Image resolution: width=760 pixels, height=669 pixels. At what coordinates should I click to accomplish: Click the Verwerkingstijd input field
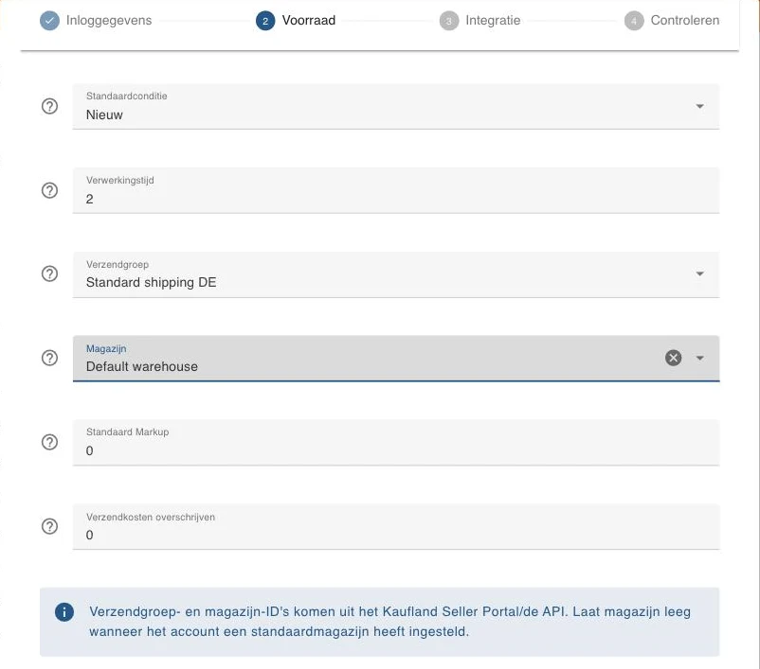tap(396, 190)
